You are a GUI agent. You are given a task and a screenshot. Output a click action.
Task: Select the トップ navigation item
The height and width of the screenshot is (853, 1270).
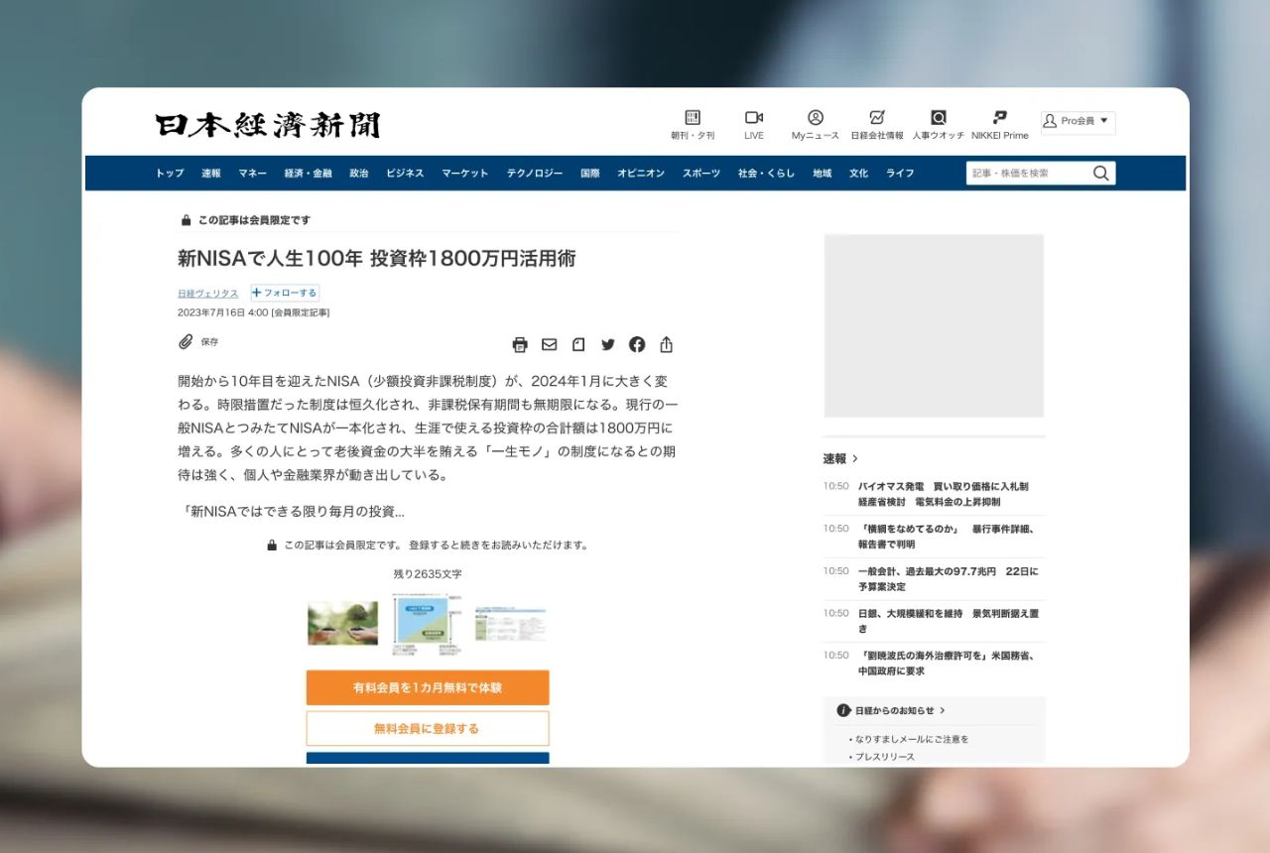[x=170, y=174]
